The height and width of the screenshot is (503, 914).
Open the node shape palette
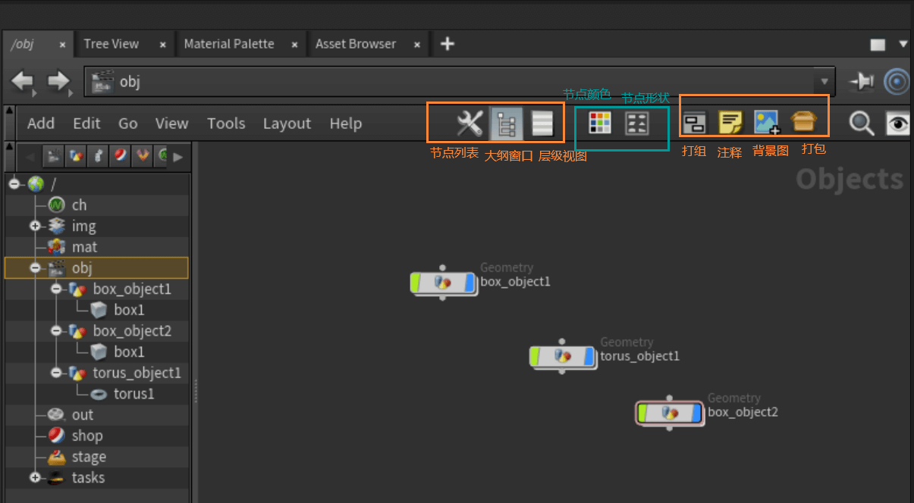636,123
